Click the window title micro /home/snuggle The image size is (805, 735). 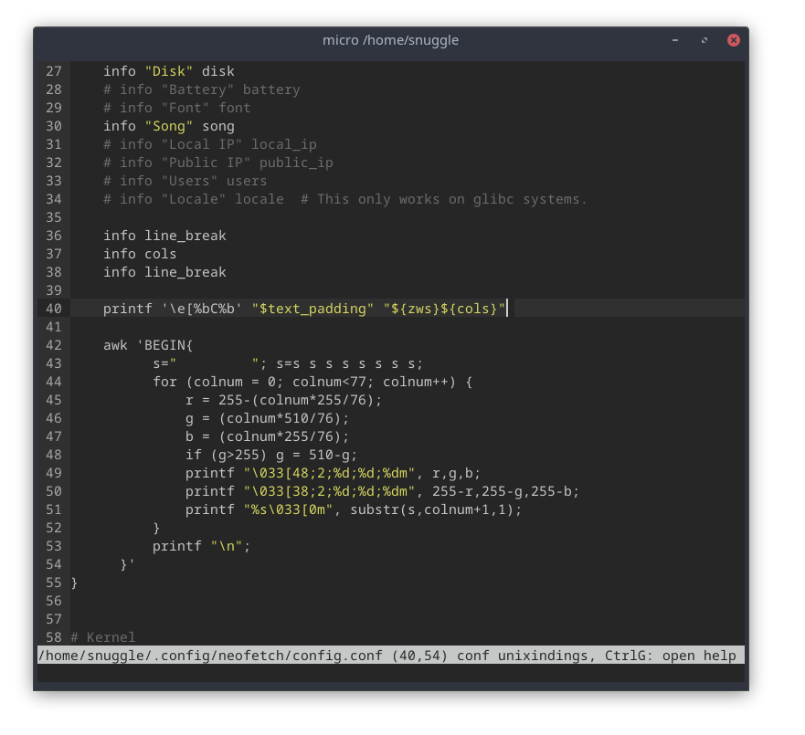point(390,40)
